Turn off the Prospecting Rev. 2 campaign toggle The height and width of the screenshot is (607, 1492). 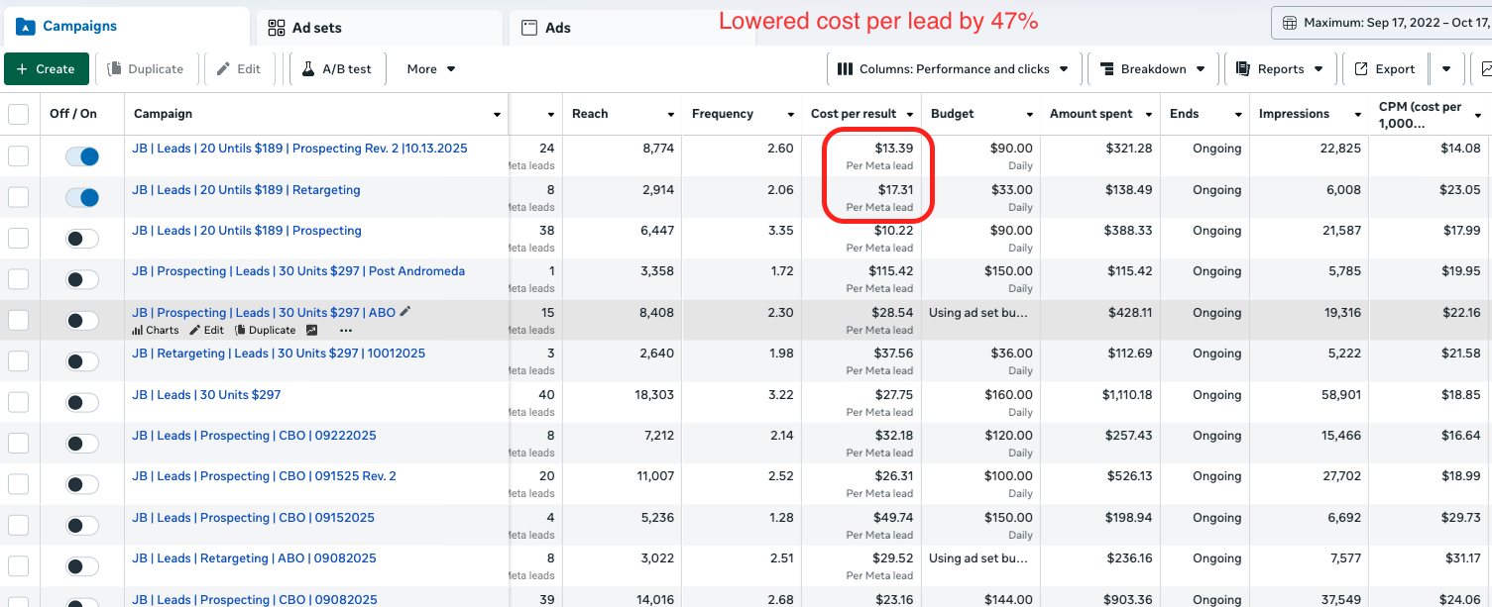(82, 156)
